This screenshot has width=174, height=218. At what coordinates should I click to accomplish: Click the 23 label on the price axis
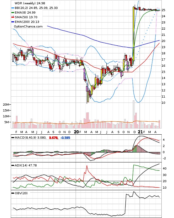tap(163, 22)
